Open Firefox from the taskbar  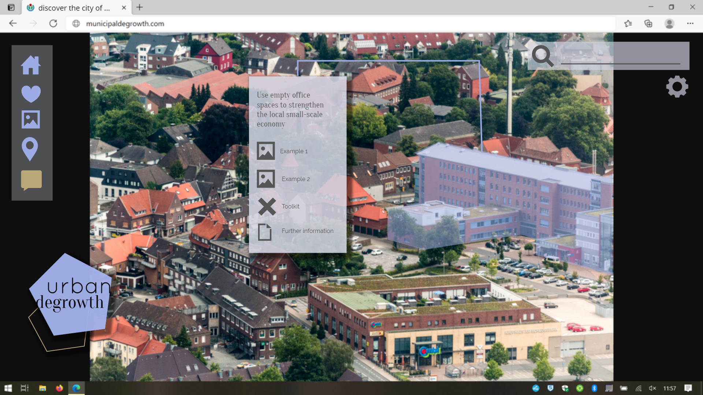[x=59, y=388]
